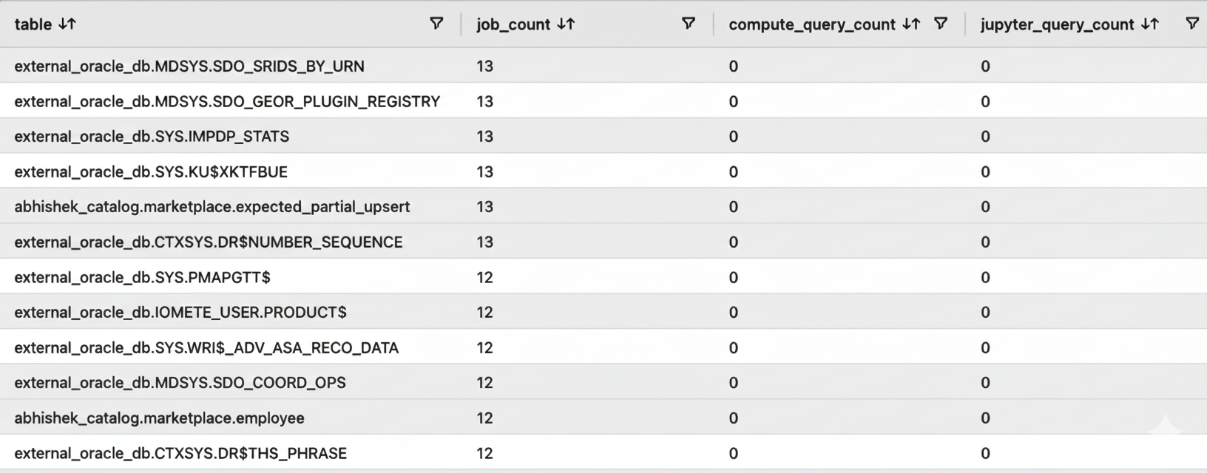Click the job_count value 13 for SDO_GEOR_PLUGIN_REGISTRY
Image resolution: width=1207 pixels, height=473 pixels.
tap(485, 101)
